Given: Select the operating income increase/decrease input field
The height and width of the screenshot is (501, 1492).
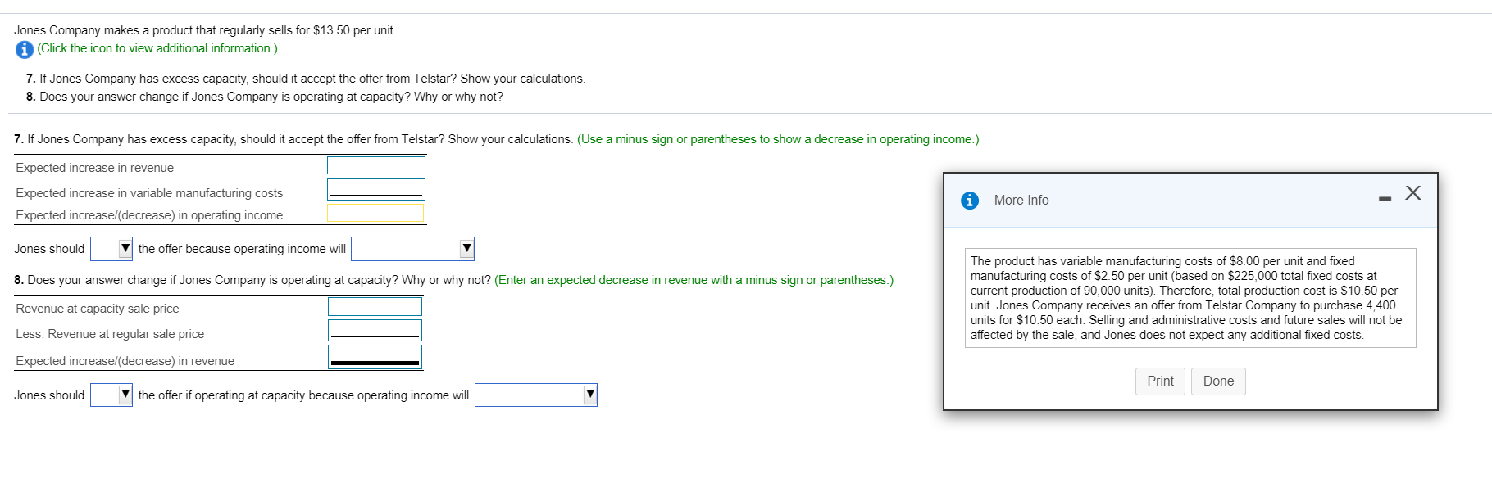Looking at the screenshot, I should coord(375,213).
